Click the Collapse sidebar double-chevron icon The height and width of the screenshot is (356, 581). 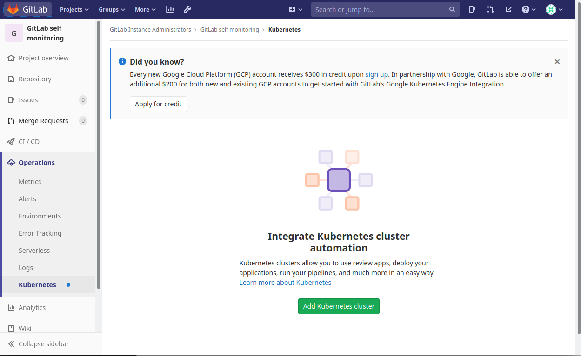pyautogui.click(x=11, y=344)
